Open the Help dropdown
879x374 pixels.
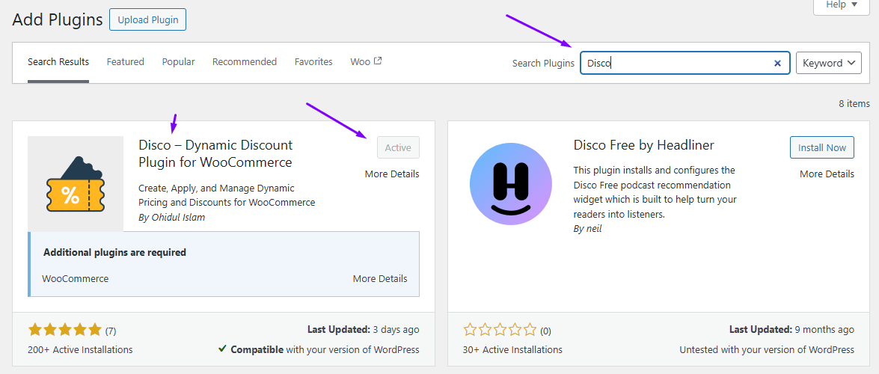[842, 5]
